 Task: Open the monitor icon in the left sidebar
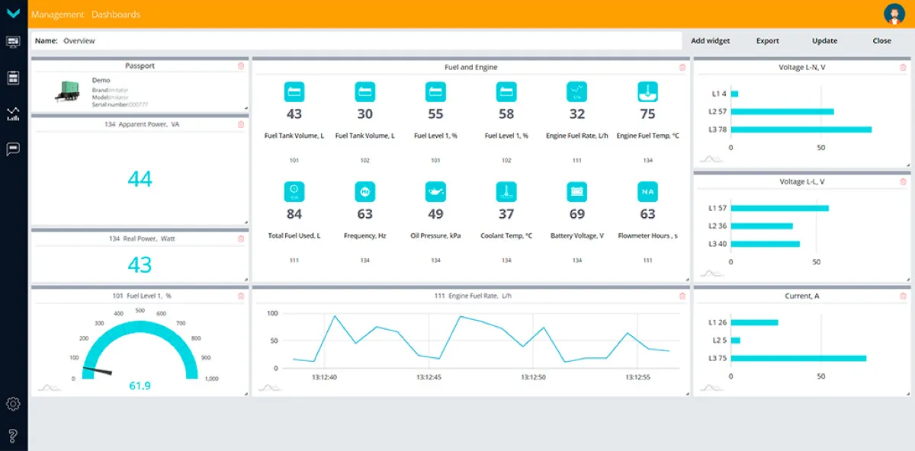(x=13, y=42)
